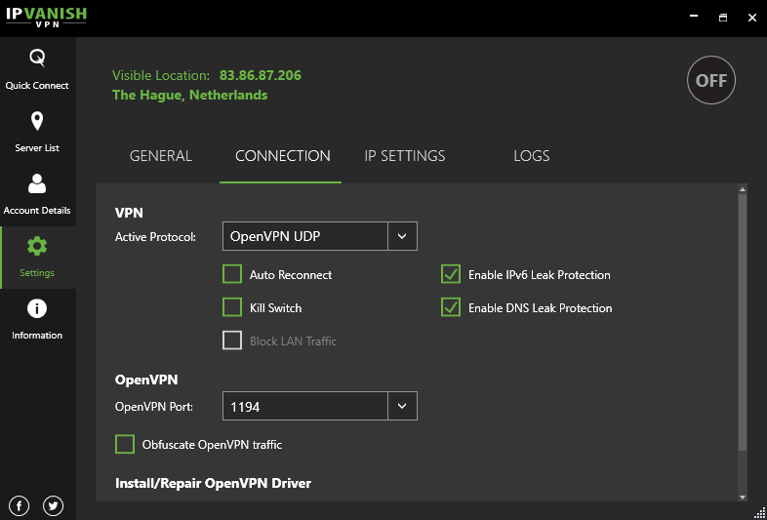Open the Server List pin icon
The image size is (767, 520).
[37, 121]
